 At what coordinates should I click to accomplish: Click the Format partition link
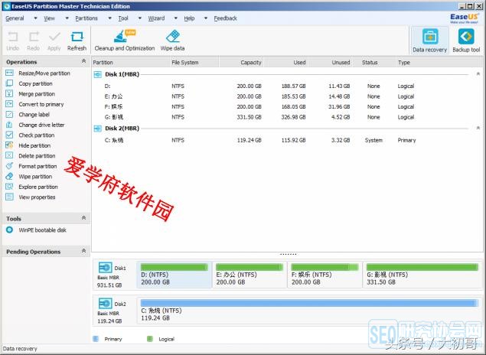pos(38,166)
